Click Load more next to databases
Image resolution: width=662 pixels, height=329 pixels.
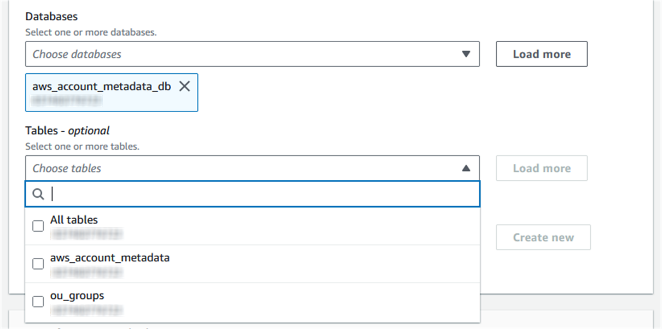pyautogui.click(x=541, y=54)
